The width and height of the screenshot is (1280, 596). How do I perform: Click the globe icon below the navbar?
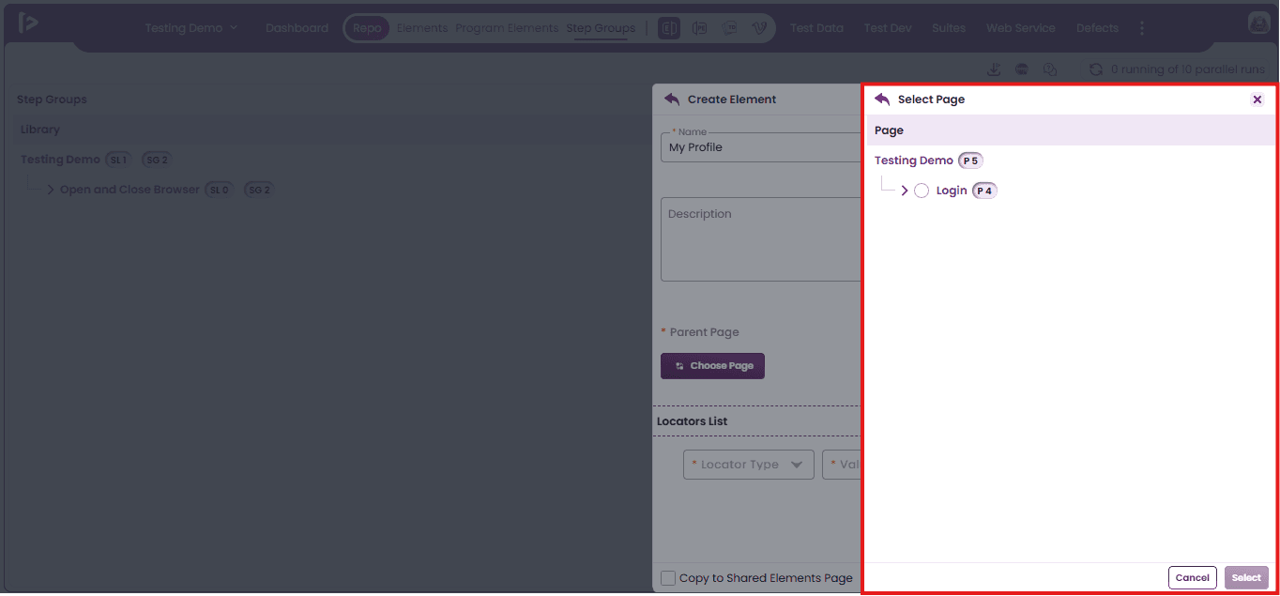(x=1022, y=69)
